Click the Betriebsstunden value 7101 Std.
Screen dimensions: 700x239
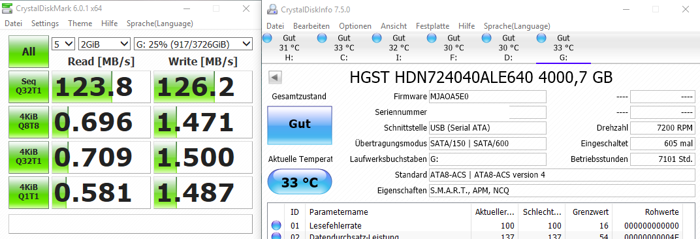(x=663, y=159)
